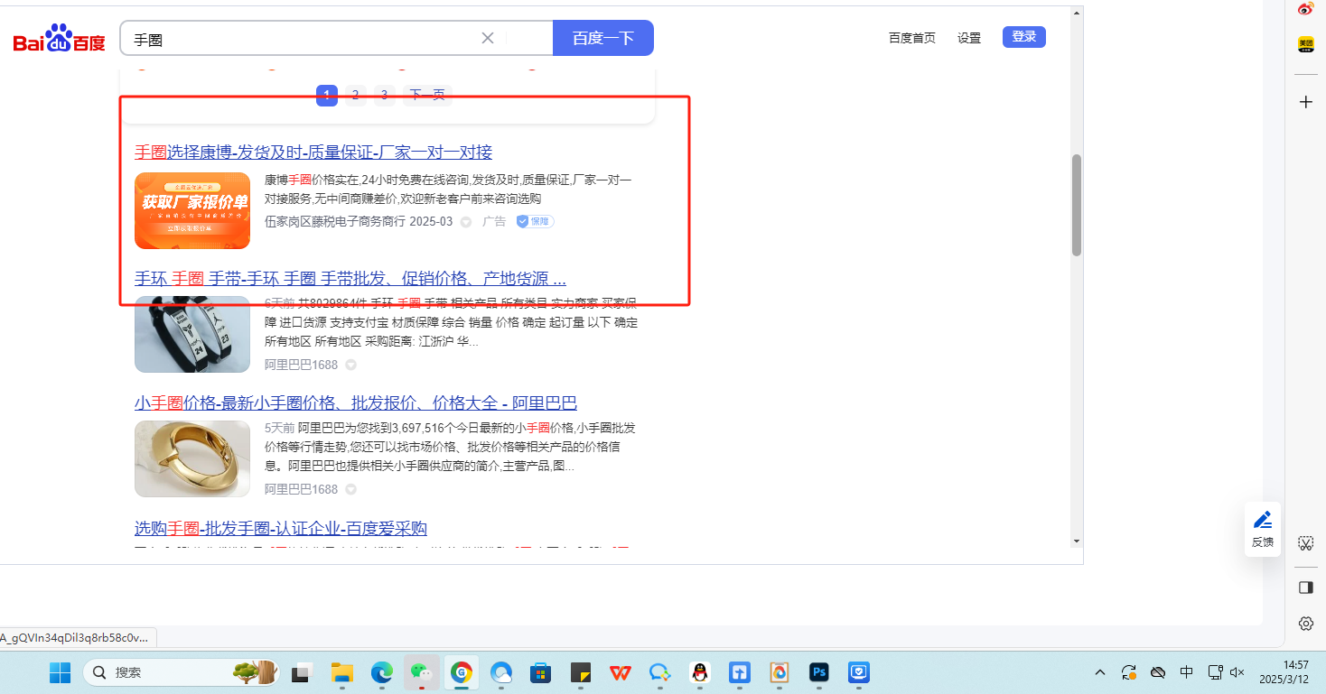
Task: Open the 设置 menu
Action: [969, 38]
